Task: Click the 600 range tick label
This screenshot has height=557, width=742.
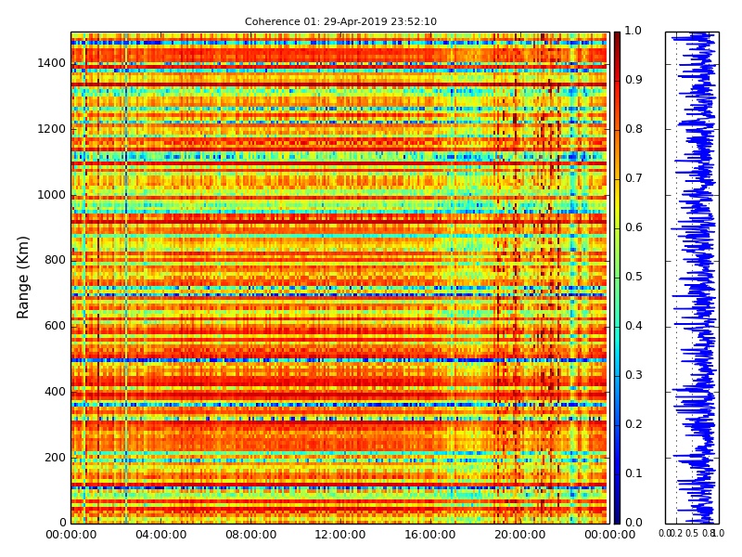Action: [x=55, y=326]
